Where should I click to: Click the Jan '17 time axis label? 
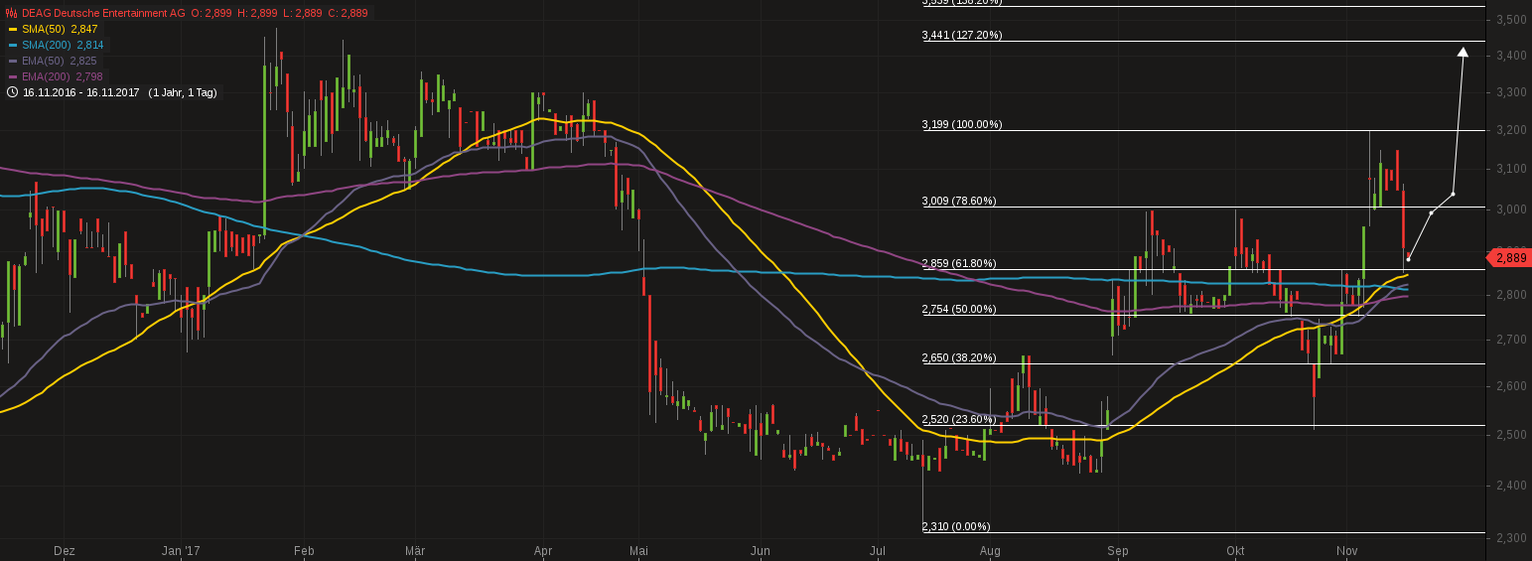coord(181,550)
